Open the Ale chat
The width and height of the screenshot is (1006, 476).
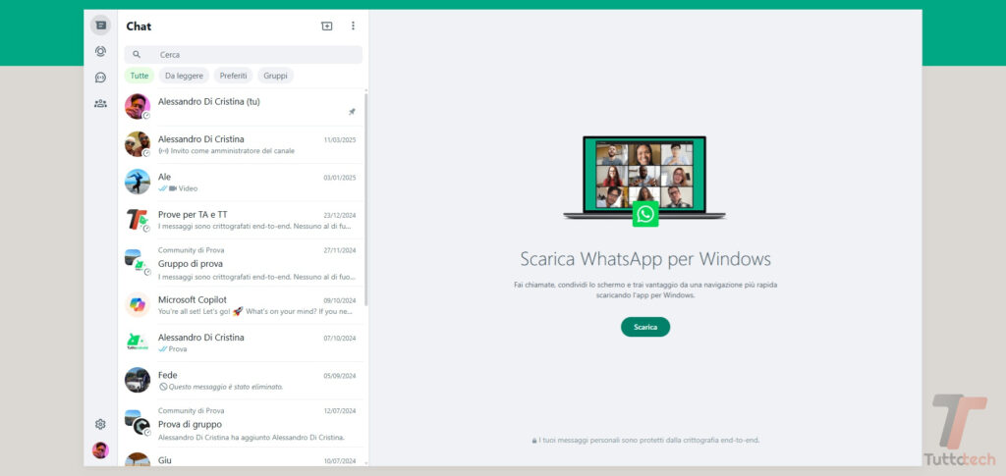click(241, 183)
